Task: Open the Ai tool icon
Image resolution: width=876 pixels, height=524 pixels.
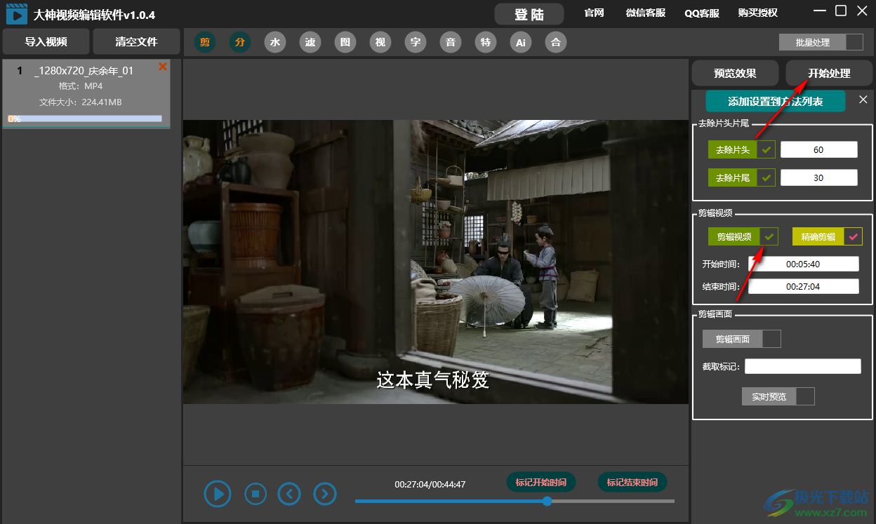Action: [521, 42]
